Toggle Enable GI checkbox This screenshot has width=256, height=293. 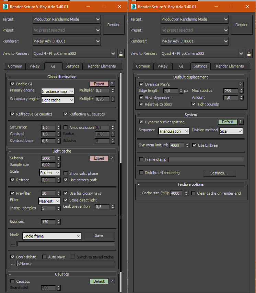[x=13, y=84]
